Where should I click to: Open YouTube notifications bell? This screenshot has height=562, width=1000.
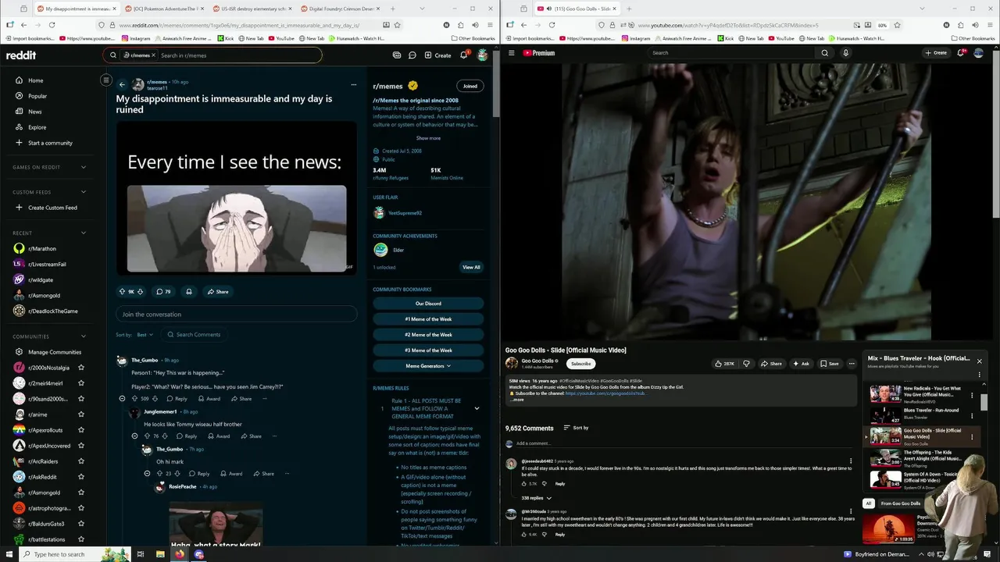(961, 53)
